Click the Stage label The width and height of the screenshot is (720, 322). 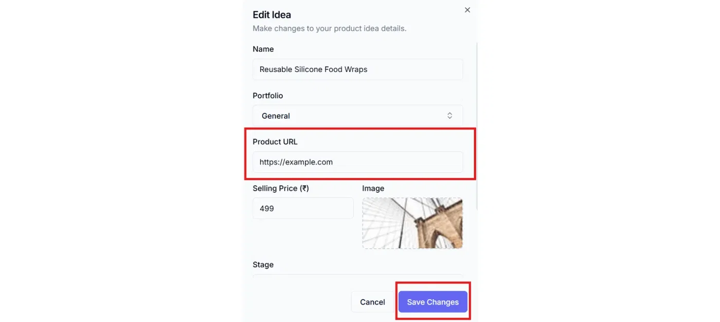(263, 264)
